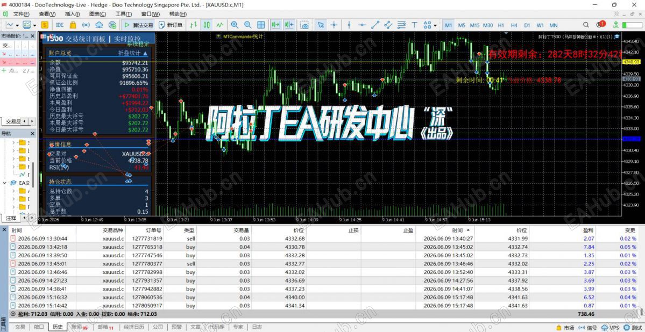Open the 帮助(H) menu
Image resolution: width=645 pixels, height=332 pixels.
tap(178, 14)
